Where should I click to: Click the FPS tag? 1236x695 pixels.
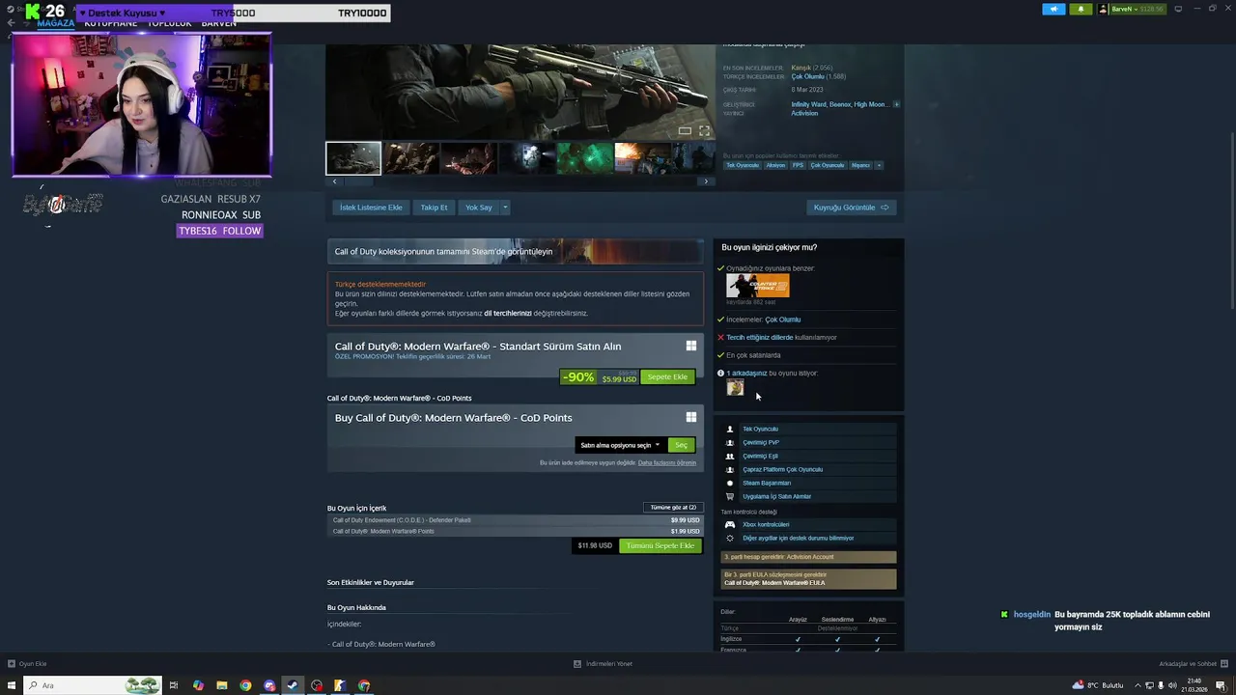pyautogui.click(x=798, y=165)
